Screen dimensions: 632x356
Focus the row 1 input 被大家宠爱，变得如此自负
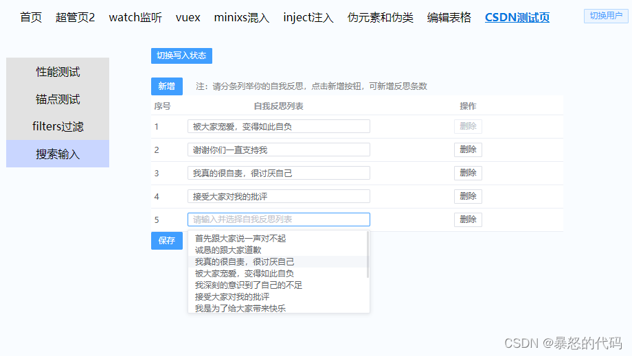(278, 126)
